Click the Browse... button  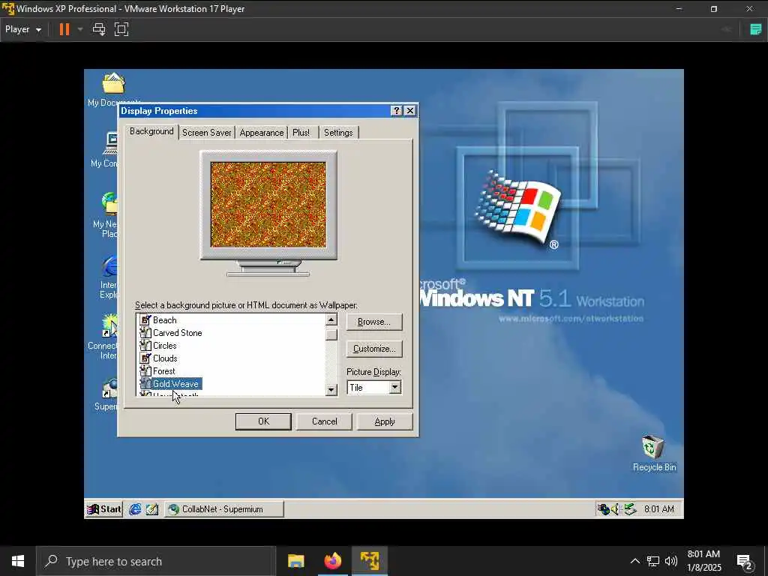pos(374,322)
